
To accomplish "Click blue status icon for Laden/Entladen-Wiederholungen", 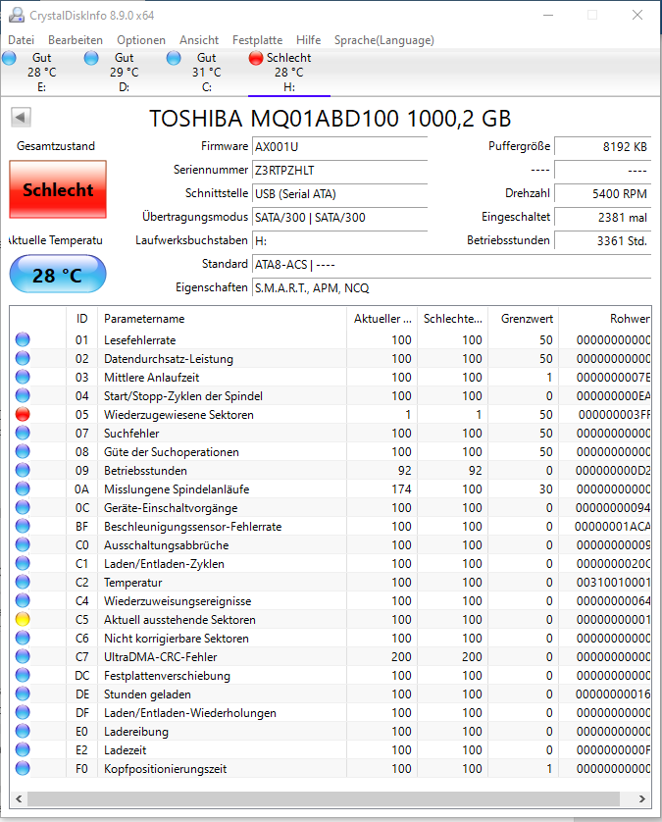I will pos(23,712).
